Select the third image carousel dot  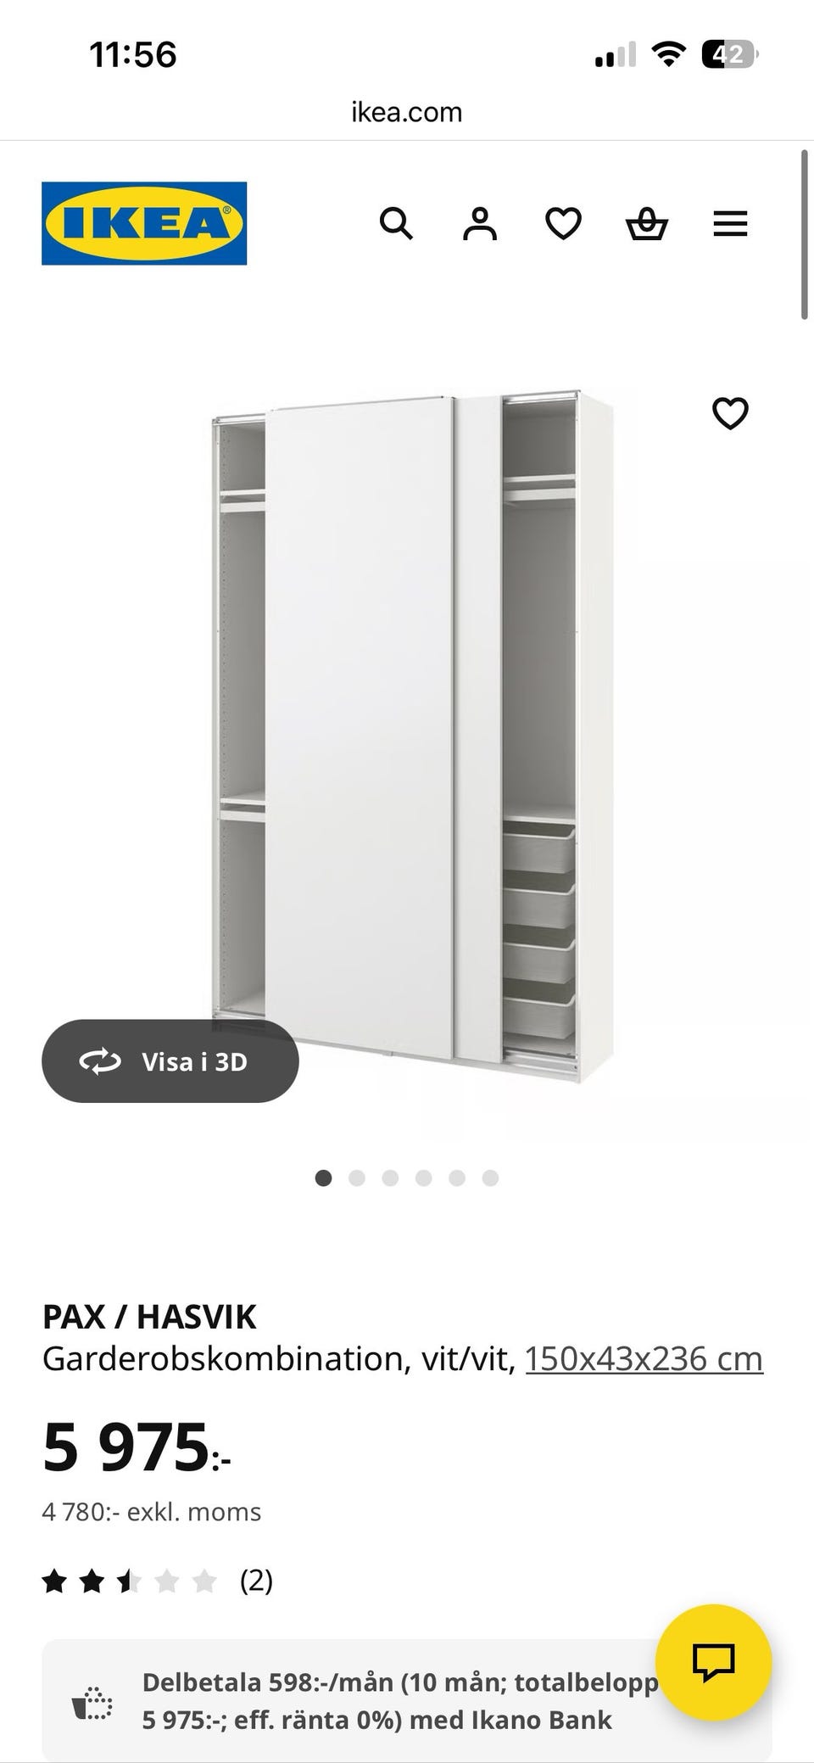pos(390,1178)
